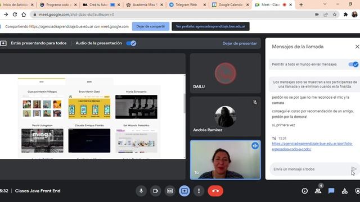360x202 pixels.
Task: Click Dejar de presentar
Action: [240, 43]
